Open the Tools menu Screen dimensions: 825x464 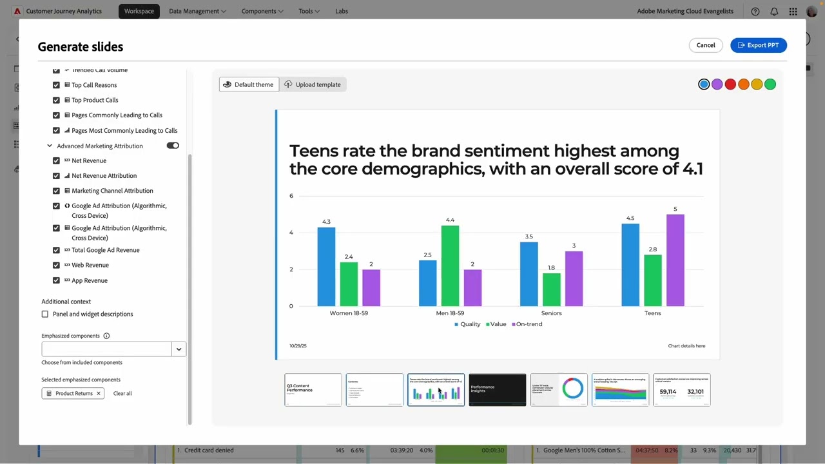point(309,11)
